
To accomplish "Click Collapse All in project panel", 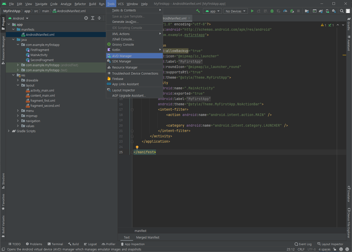I will (99, 18).
